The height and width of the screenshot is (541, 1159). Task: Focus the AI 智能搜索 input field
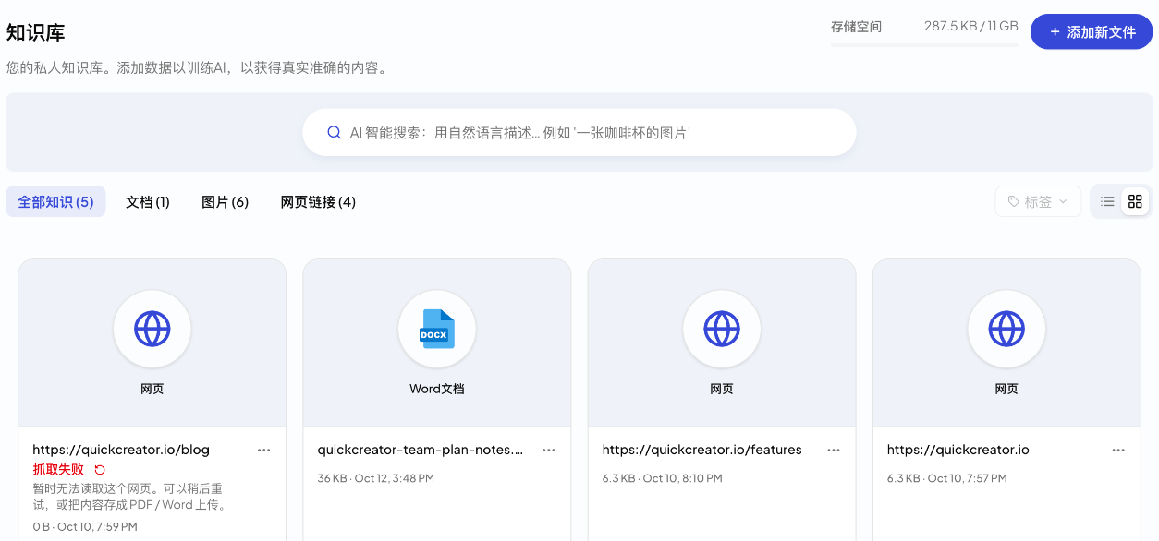(579, 133)
